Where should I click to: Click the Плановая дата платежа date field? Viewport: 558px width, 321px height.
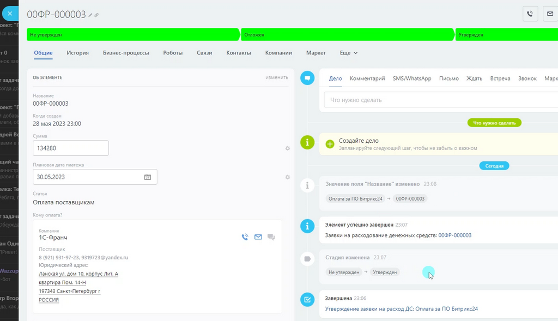click(x=95, y=177)
